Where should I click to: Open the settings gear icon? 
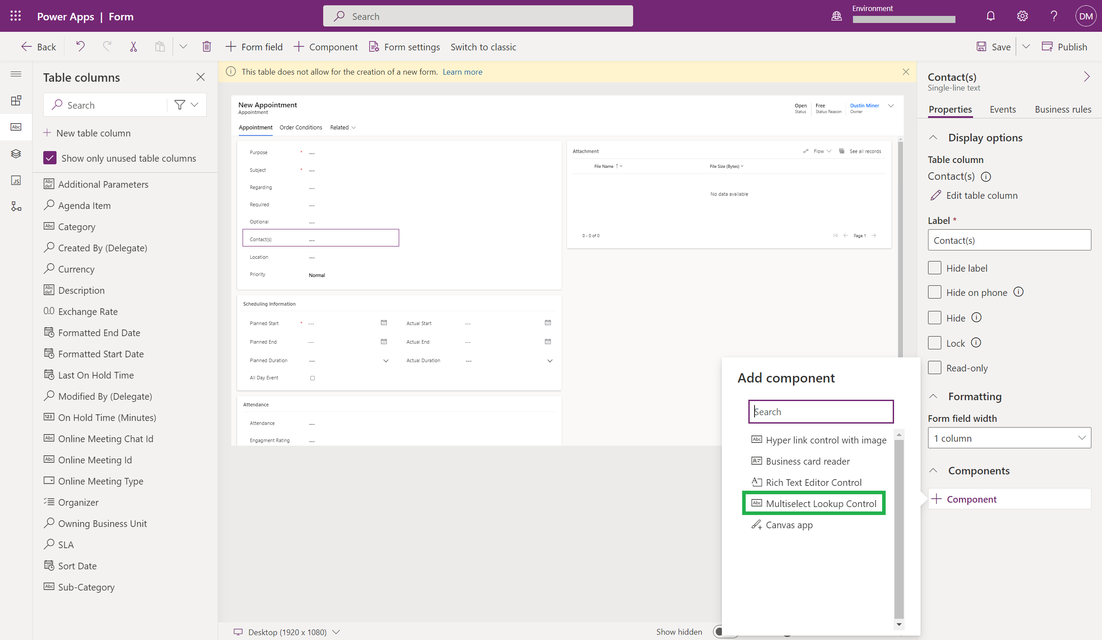coord(1022,16)
